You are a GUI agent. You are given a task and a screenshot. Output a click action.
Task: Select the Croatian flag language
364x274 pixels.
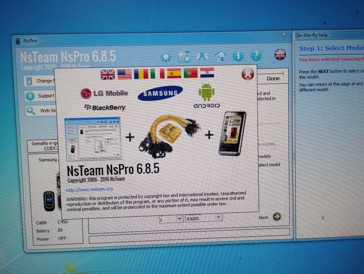click(x=207, y=72)
